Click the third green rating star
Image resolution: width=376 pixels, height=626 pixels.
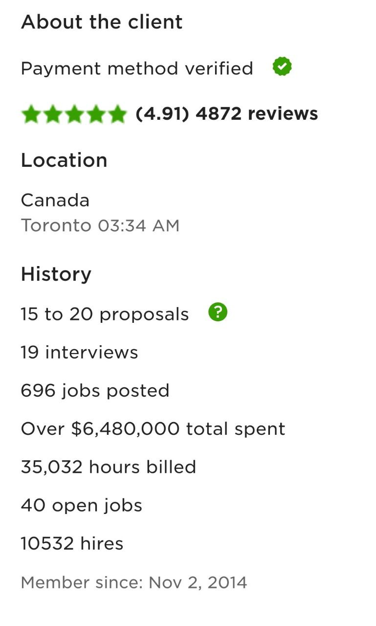click(74, 114)
